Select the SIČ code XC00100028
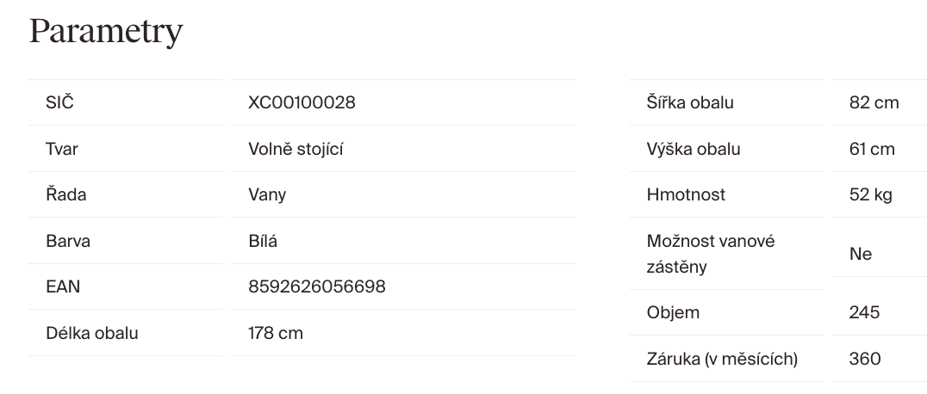This screenshot has height=394, width=927. pos(302,102)
